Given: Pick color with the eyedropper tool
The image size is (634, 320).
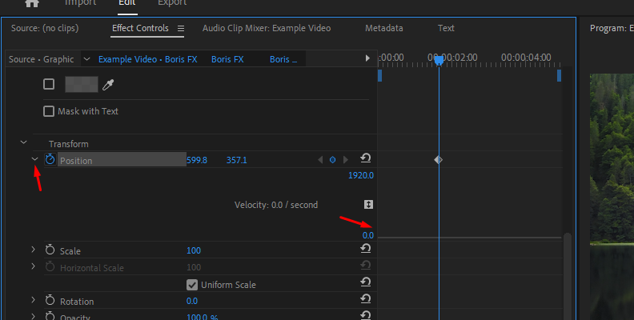Looking at the screenshot, I should coord(107,84).
